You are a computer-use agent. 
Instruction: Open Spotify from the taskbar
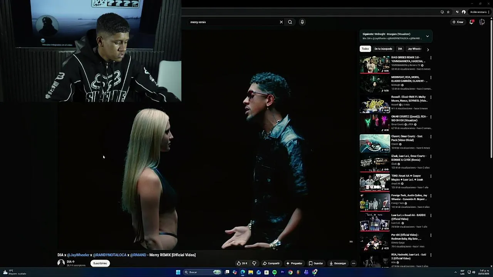coord(274,272)
